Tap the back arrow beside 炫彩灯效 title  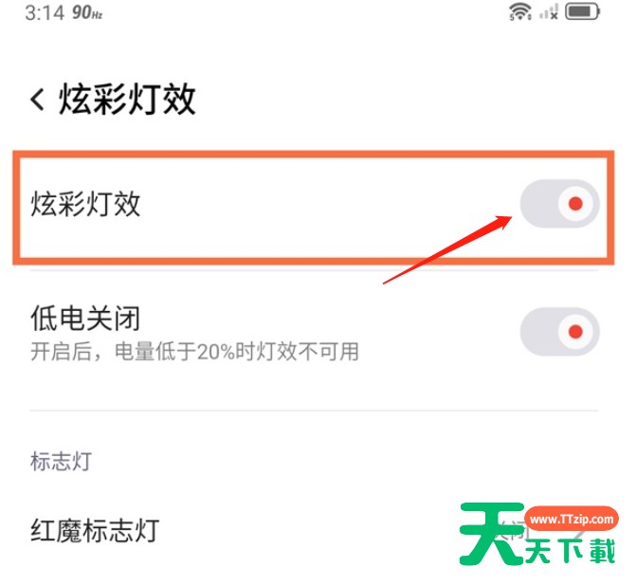37,100
